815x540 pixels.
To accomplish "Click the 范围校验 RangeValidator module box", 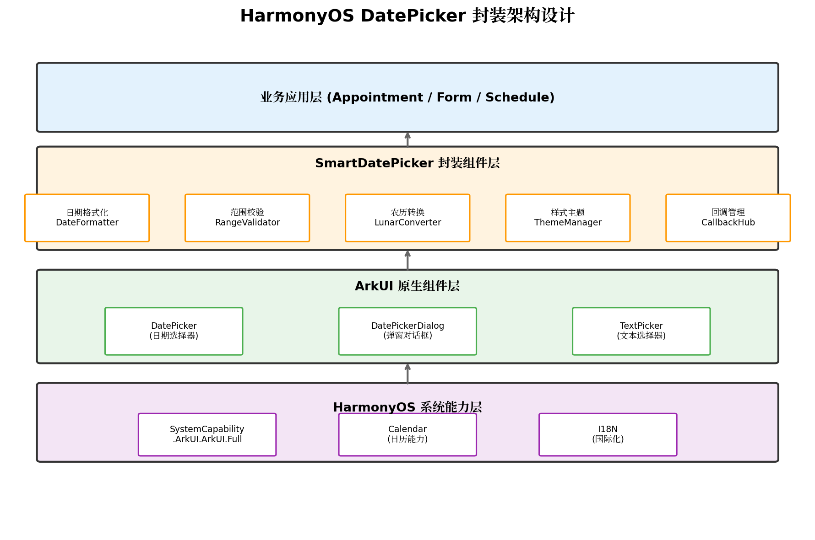I will tap(247, 218).
